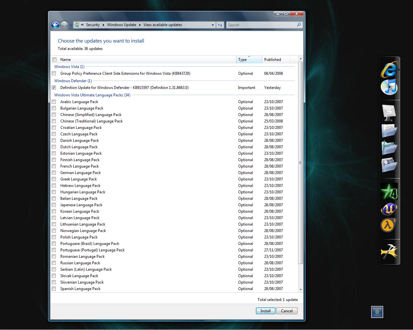Minimize the Windows Update window

click(x=277, y=14)
